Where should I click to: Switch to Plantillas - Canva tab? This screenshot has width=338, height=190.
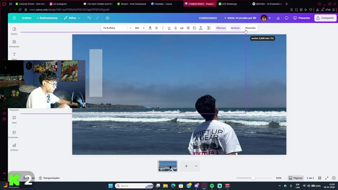tap(162, 4)
